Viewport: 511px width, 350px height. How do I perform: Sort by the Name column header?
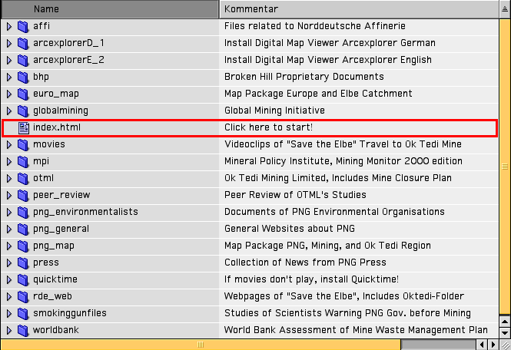pos(110,9)
